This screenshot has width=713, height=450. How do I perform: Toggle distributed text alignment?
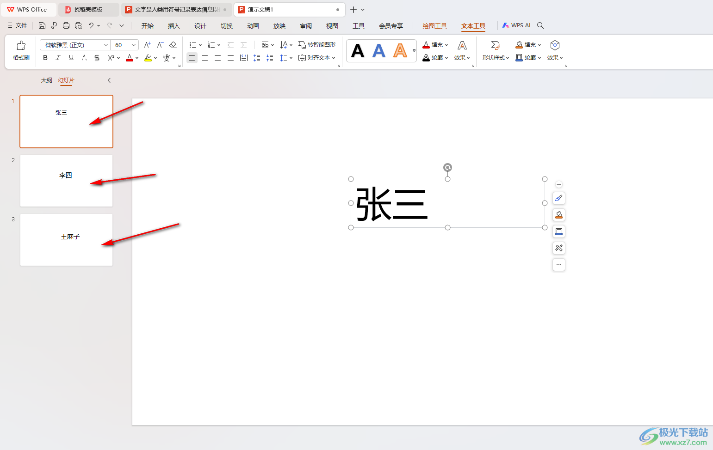tap(244, 58)
